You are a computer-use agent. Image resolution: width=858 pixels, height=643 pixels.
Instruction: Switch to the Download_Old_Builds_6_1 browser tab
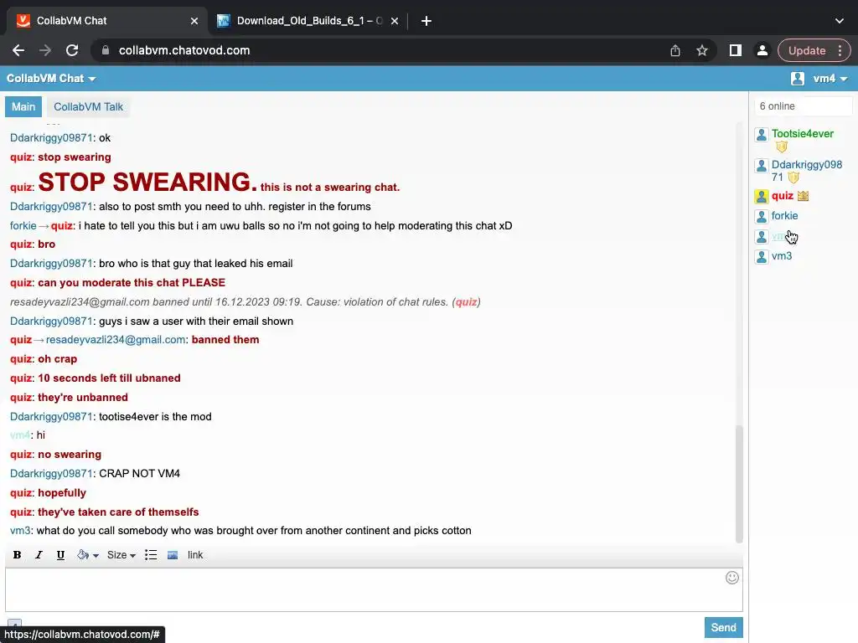coord(309,21)
